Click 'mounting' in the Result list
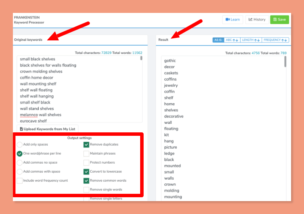The height and width of the screenshot is (214, 304). pyautogui.click(x=173, y=197)
